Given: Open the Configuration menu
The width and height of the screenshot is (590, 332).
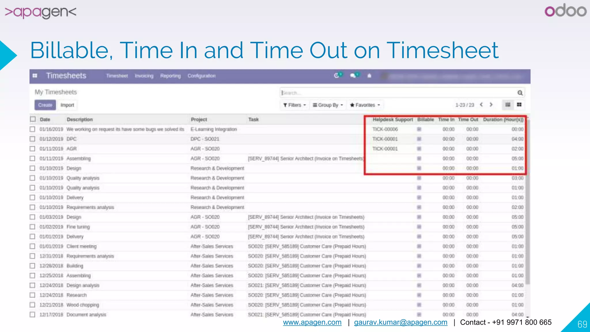Looking at the screenshot, I should click(x=202, y=76).
